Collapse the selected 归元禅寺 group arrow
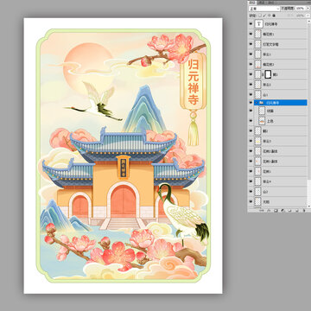Image resolution: width=311 pixels, height=311 pixels. pyautogui.click(x=256, y=103)
